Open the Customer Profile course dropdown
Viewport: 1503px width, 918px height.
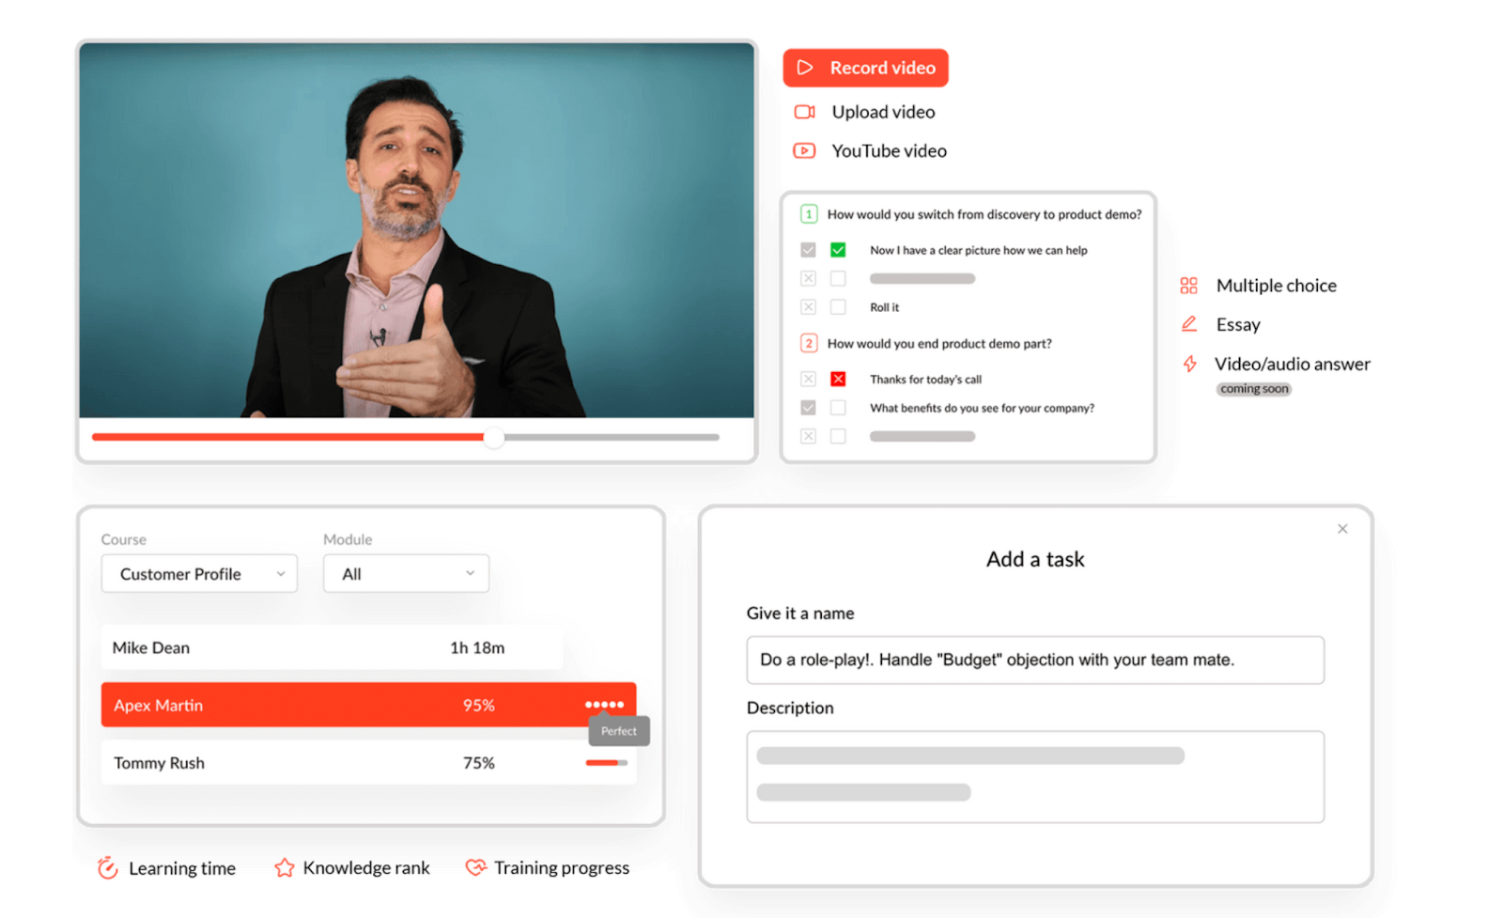(x=198, y=573)
